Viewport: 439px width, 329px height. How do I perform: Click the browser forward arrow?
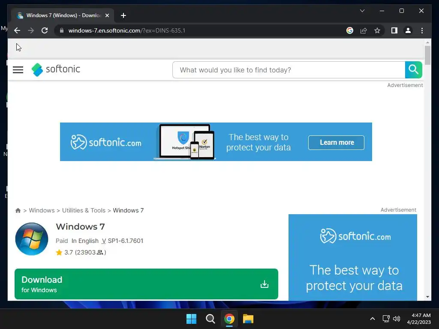(31, 30)
